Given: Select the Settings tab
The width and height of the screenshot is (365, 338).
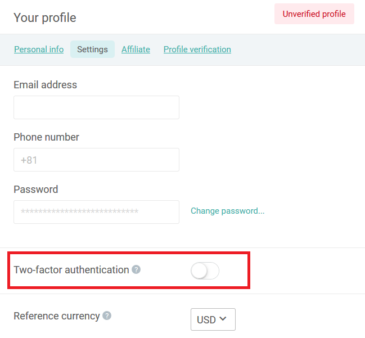Looking at the screenshot, I should (x=92, y=49).
